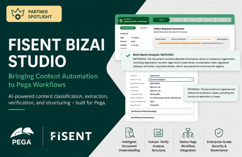Click the Country of Registration value Japan
The height and width of the screenshot is (157, 242).
click(152, 101)
